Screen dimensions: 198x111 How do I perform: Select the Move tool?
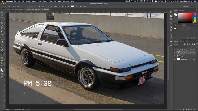(x=2, y=12)
